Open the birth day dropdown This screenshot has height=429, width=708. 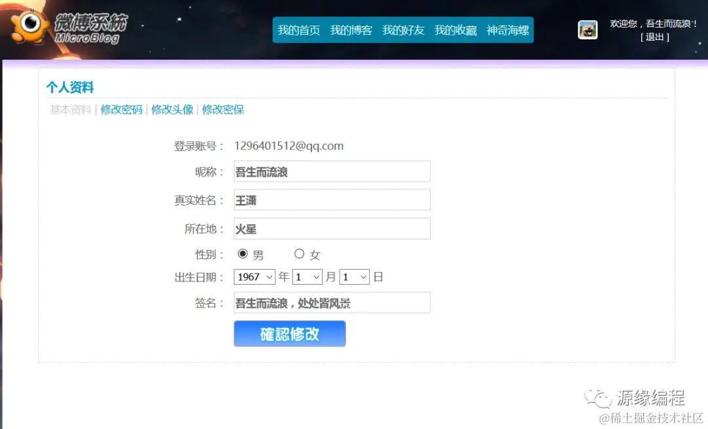pyautogui.click(x=354, y=277)
